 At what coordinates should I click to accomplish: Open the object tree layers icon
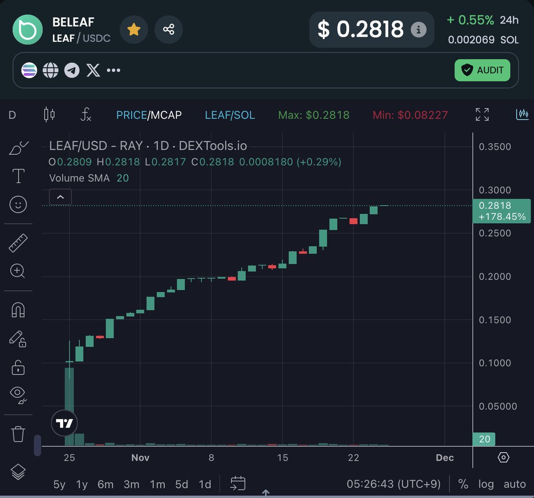(x=18, y=472)
